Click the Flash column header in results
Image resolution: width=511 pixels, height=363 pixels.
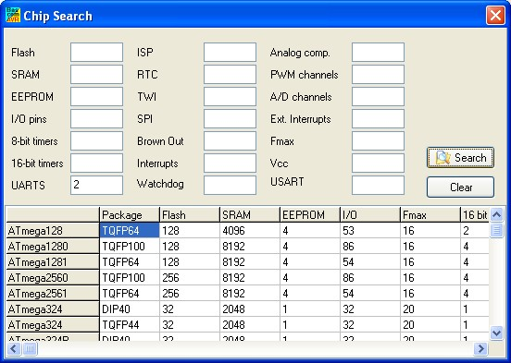click(x=190, y=214)
